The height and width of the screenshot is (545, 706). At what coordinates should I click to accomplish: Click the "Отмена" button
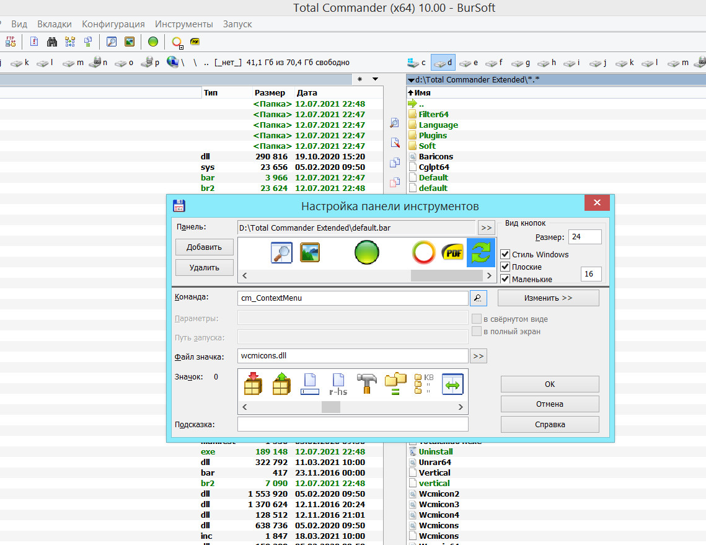tap(549, 404)
